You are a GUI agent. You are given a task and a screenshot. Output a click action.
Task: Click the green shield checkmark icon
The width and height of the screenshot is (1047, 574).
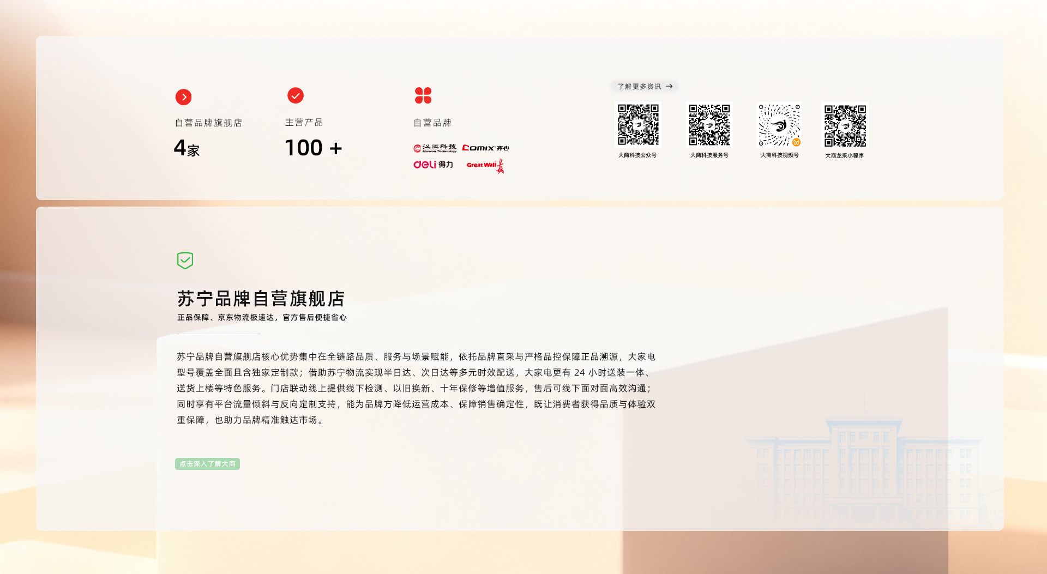pos(185,261)
